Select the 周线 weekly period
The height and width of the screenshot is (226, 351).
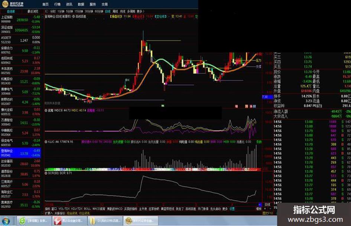115,11
